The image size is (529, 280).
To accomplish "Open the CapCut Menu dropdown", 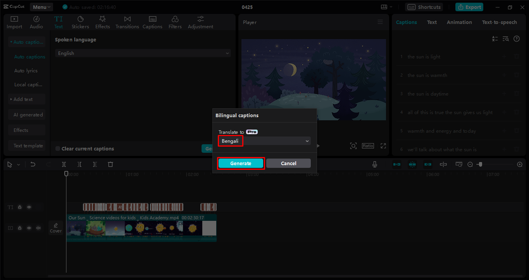I will pyautogui.click(x=41, y=7).
